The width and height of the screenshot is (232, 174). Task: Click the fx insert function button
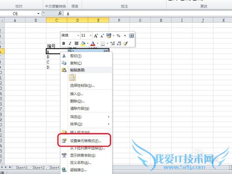[x=60, y=13]
